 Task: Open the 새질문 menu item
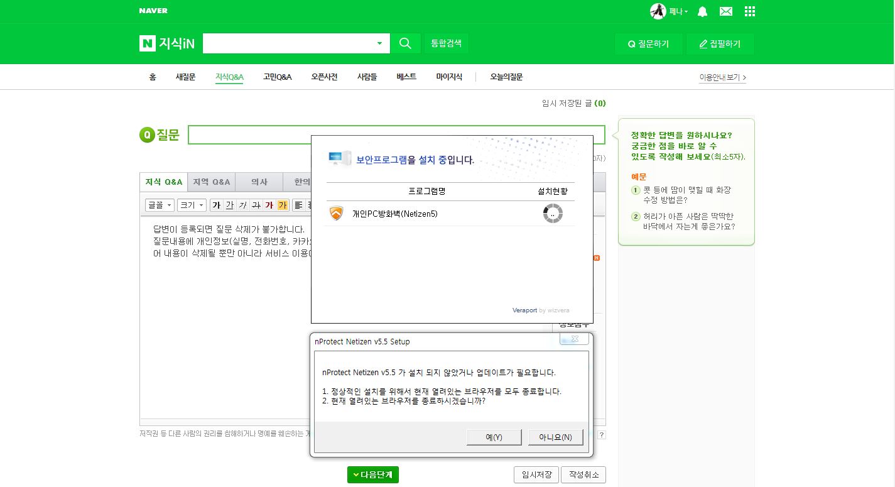click(185, 77)
